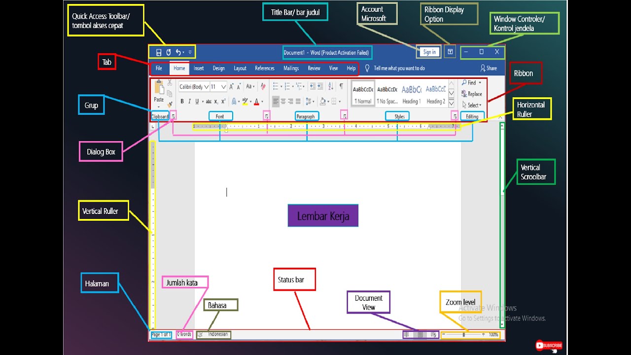Image resolution: width=631 pixels, height=355 pixels.
Task: Select Print Layout view icon
Action: point(420,334)
